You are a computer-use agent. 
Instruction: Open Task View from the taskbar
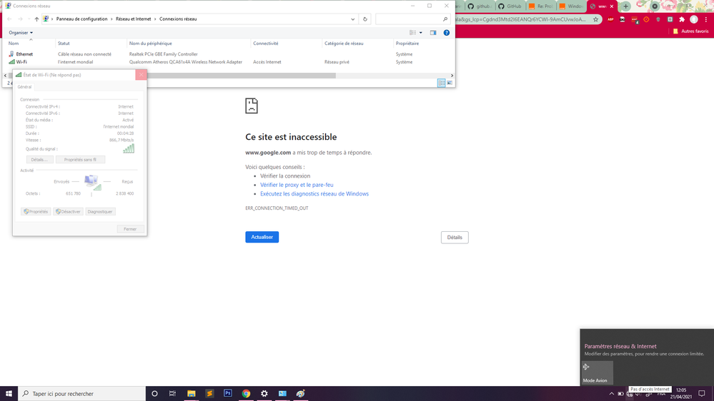(172, 393)
